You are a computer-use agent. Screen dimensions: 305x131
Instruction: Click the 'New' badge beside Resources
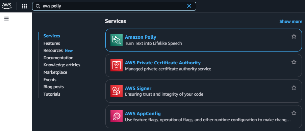pyautogui.click(x=69, y=51)
